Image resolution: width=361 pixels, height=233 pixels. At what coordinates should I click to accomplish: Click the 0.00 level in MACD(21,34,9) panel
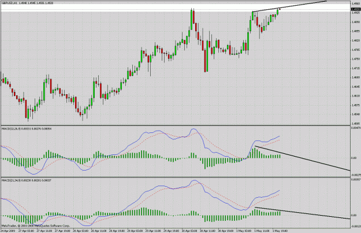[x=354, y=215]
